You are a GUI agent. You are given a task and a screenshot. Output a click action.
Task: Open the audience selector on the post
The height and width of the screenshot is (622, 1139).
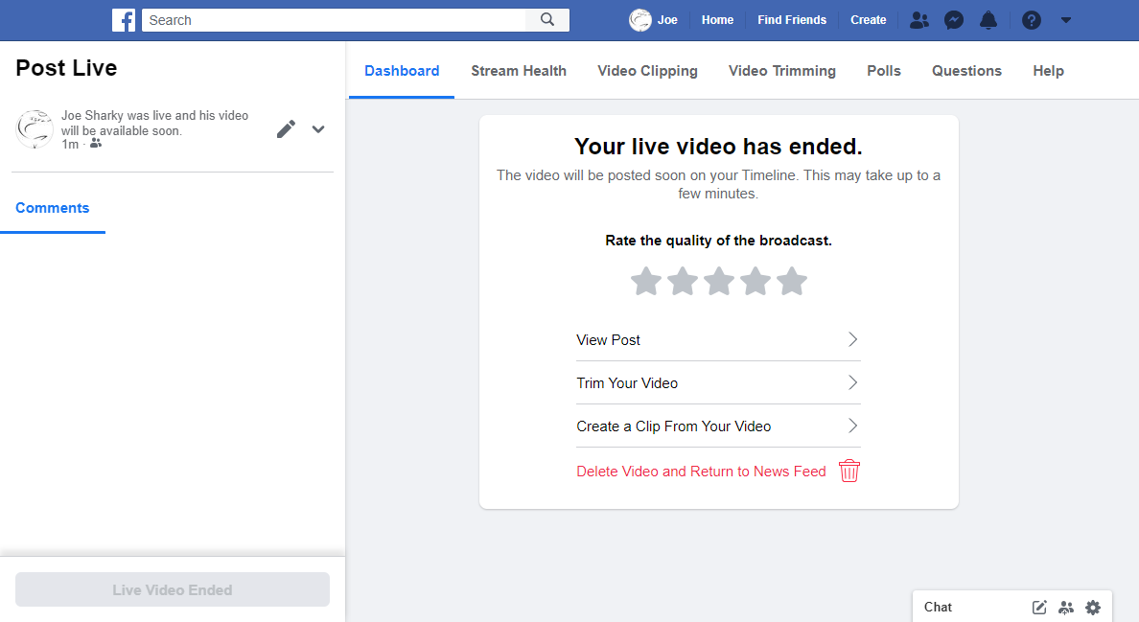95,143
